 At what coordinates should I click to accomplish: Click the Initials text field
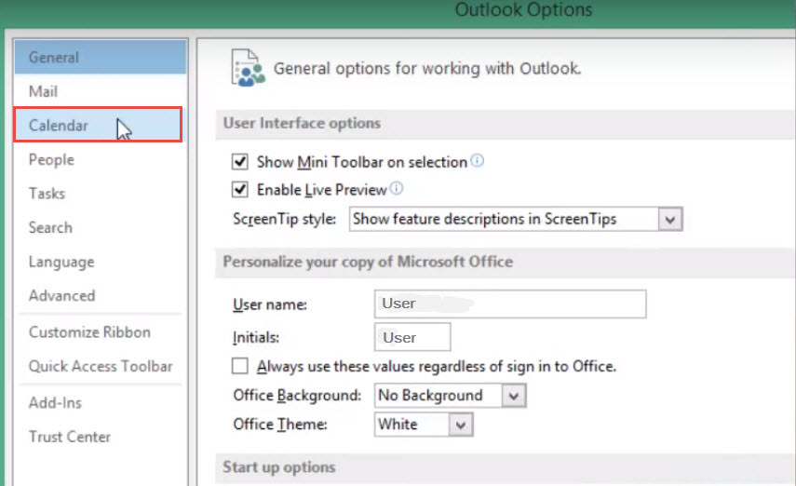tap(412, 337)
